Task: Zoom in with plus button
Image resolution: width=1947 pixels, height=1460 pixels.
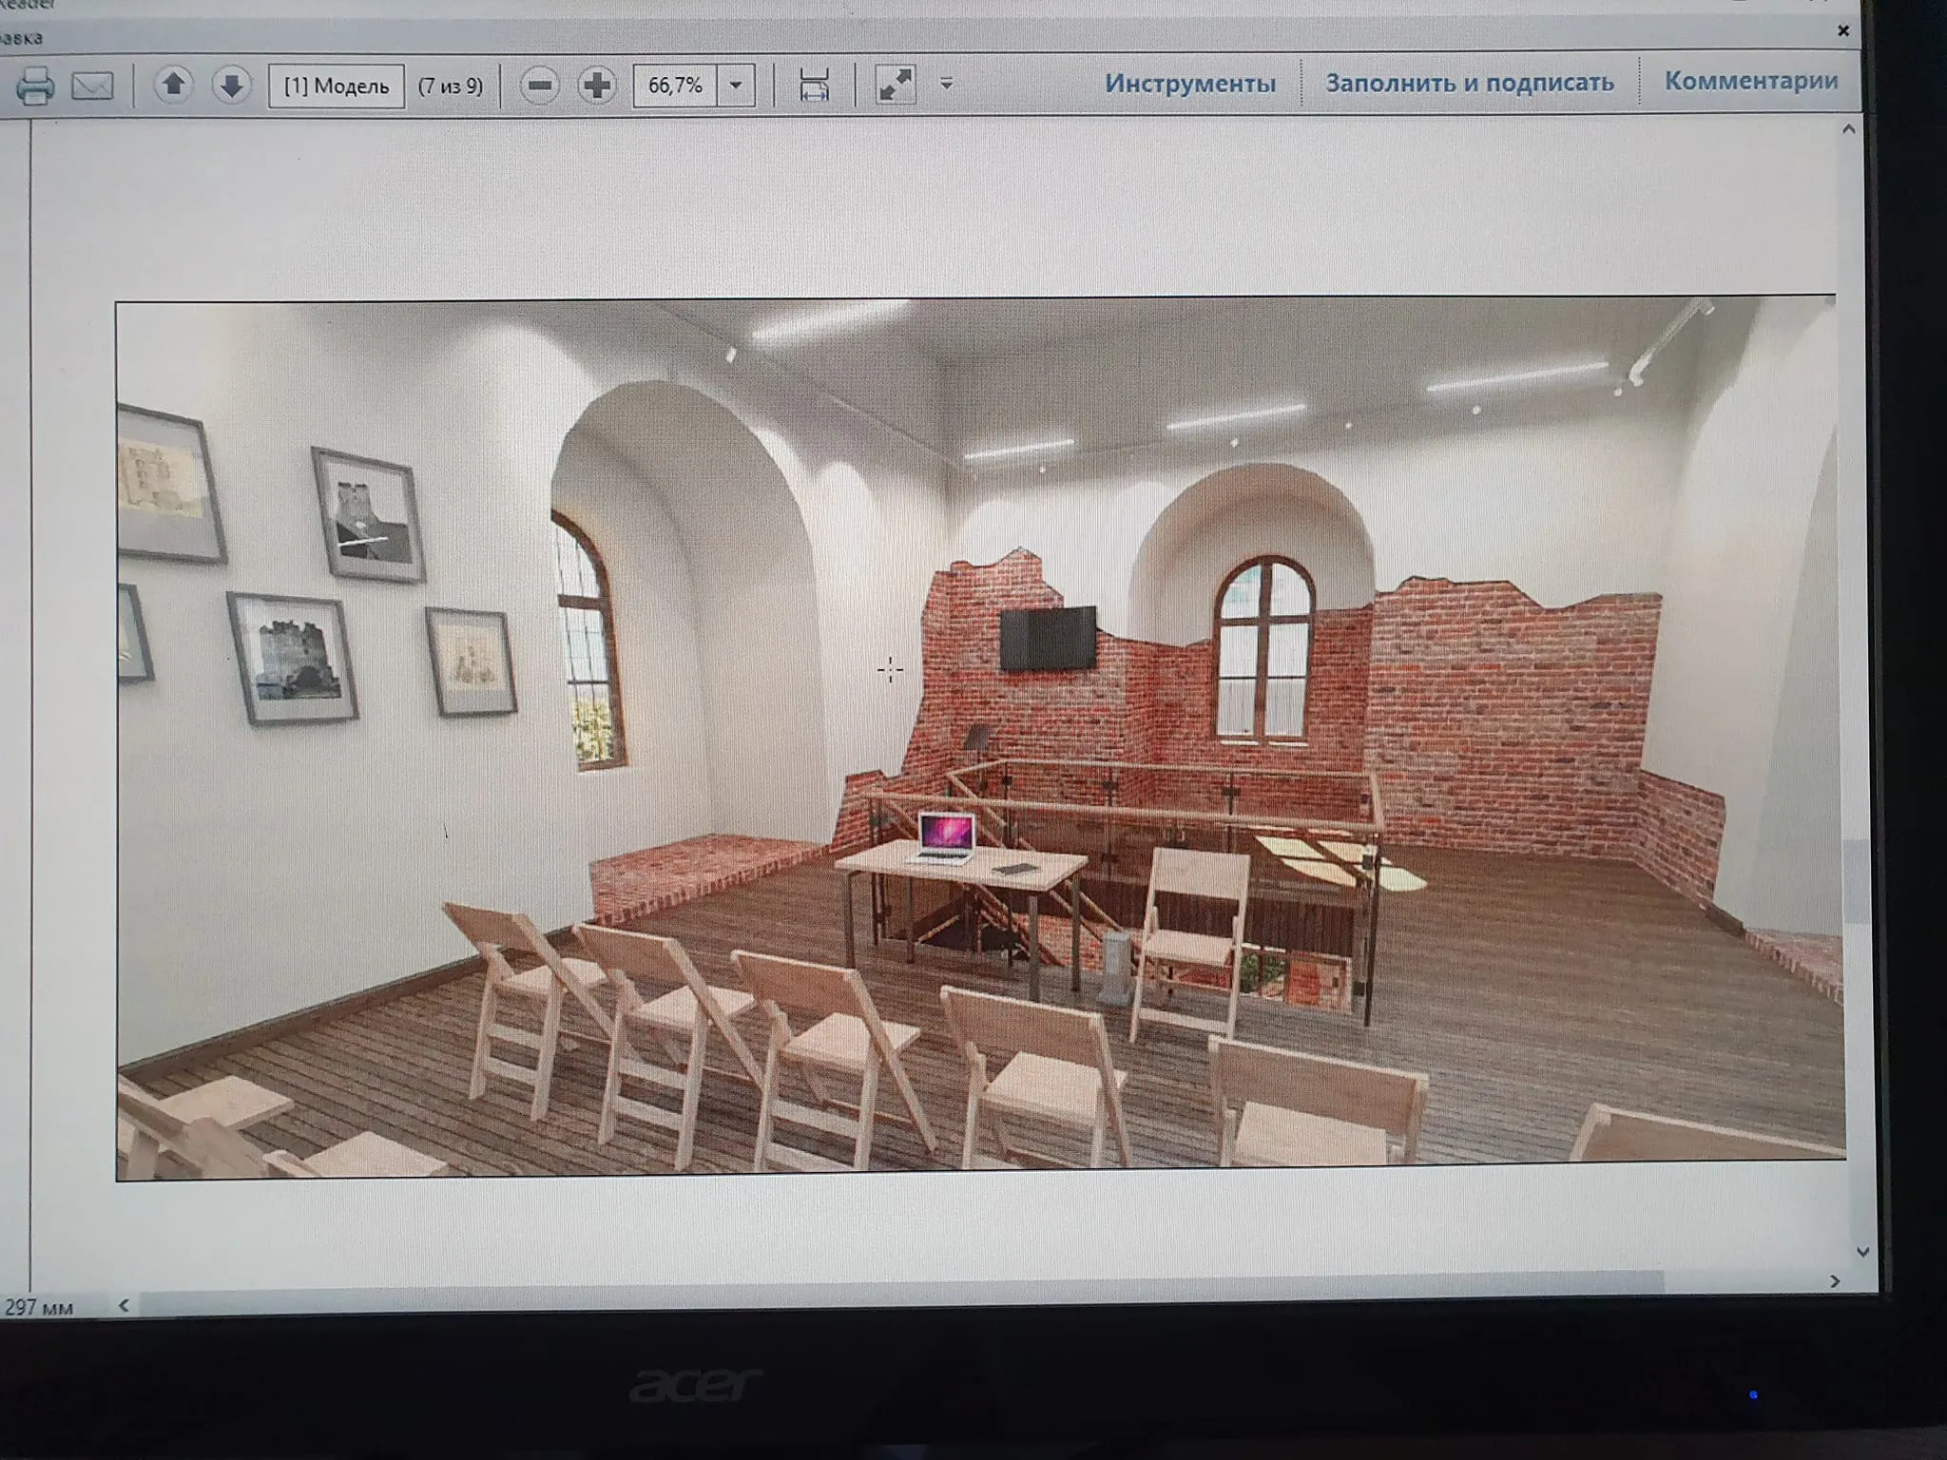Action: (x=597, y=86)
